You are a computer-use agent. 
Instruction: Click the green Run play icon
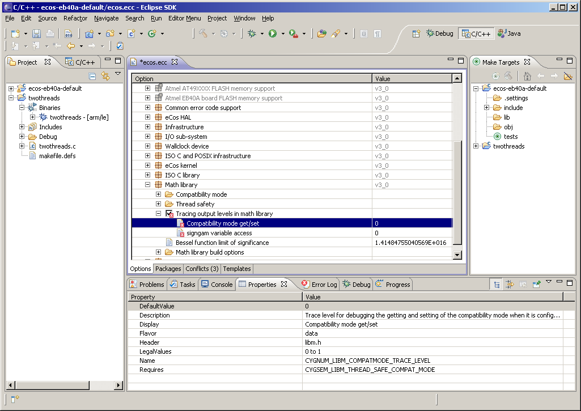[x=273, y=33]
